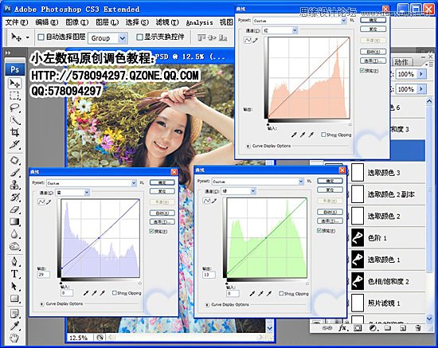Open the 文件(F) menu
The height and width of the screenshot is (348, 438).
tap(16, 22)
